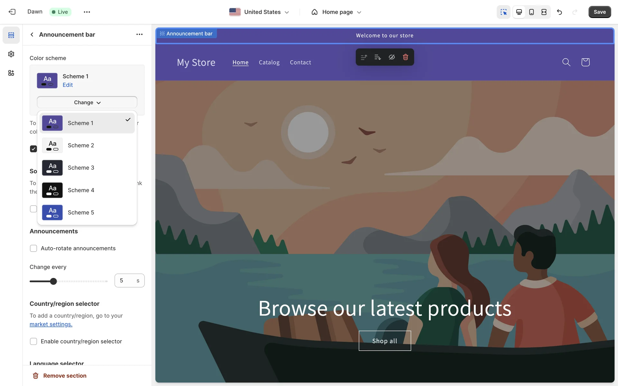Click the exit editor icon
Screen dimensions: 618x386
12,12
